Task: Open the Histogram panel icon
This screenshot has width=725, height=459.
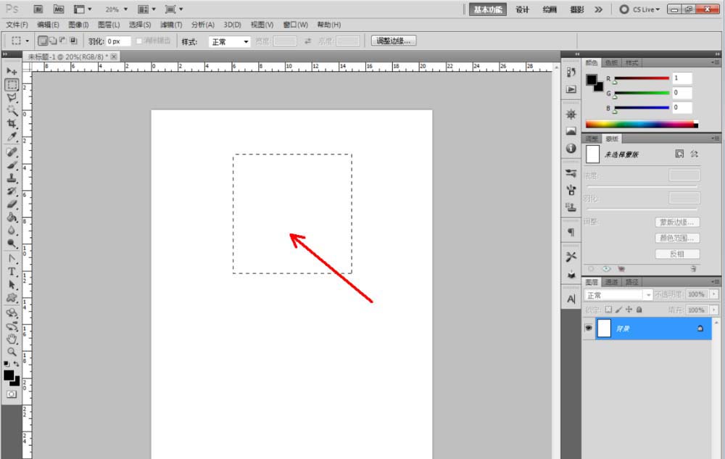Action: pos(571,131)
